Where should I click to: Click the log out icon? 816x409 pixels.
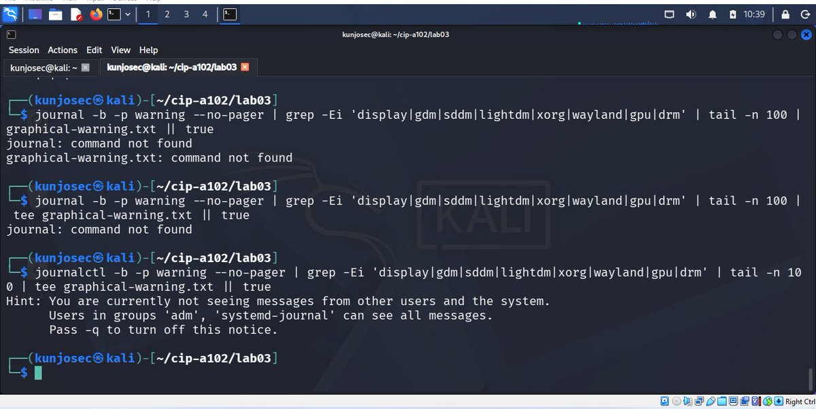(x=805, y=14)
